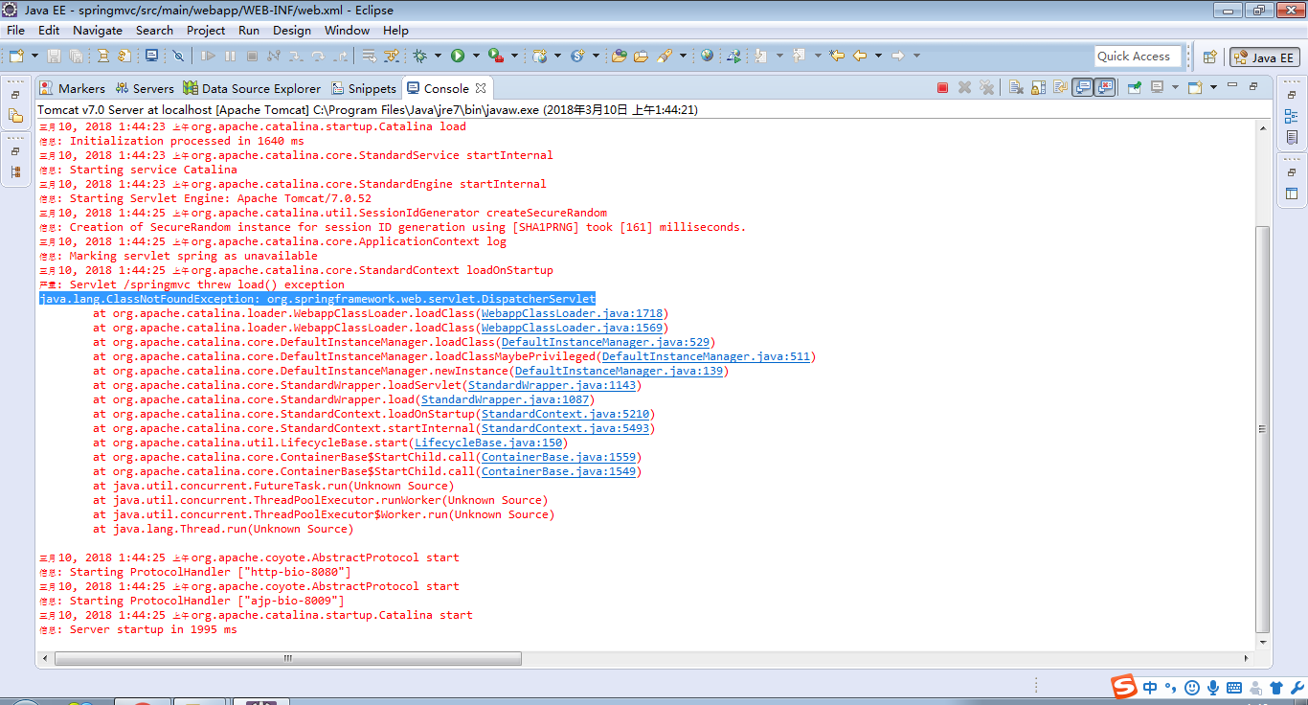This screenshot has width=1308, height=705.
Task: Open WebappClassLoader.java:1718 stack trace link
Action: [x=572, y=313]
